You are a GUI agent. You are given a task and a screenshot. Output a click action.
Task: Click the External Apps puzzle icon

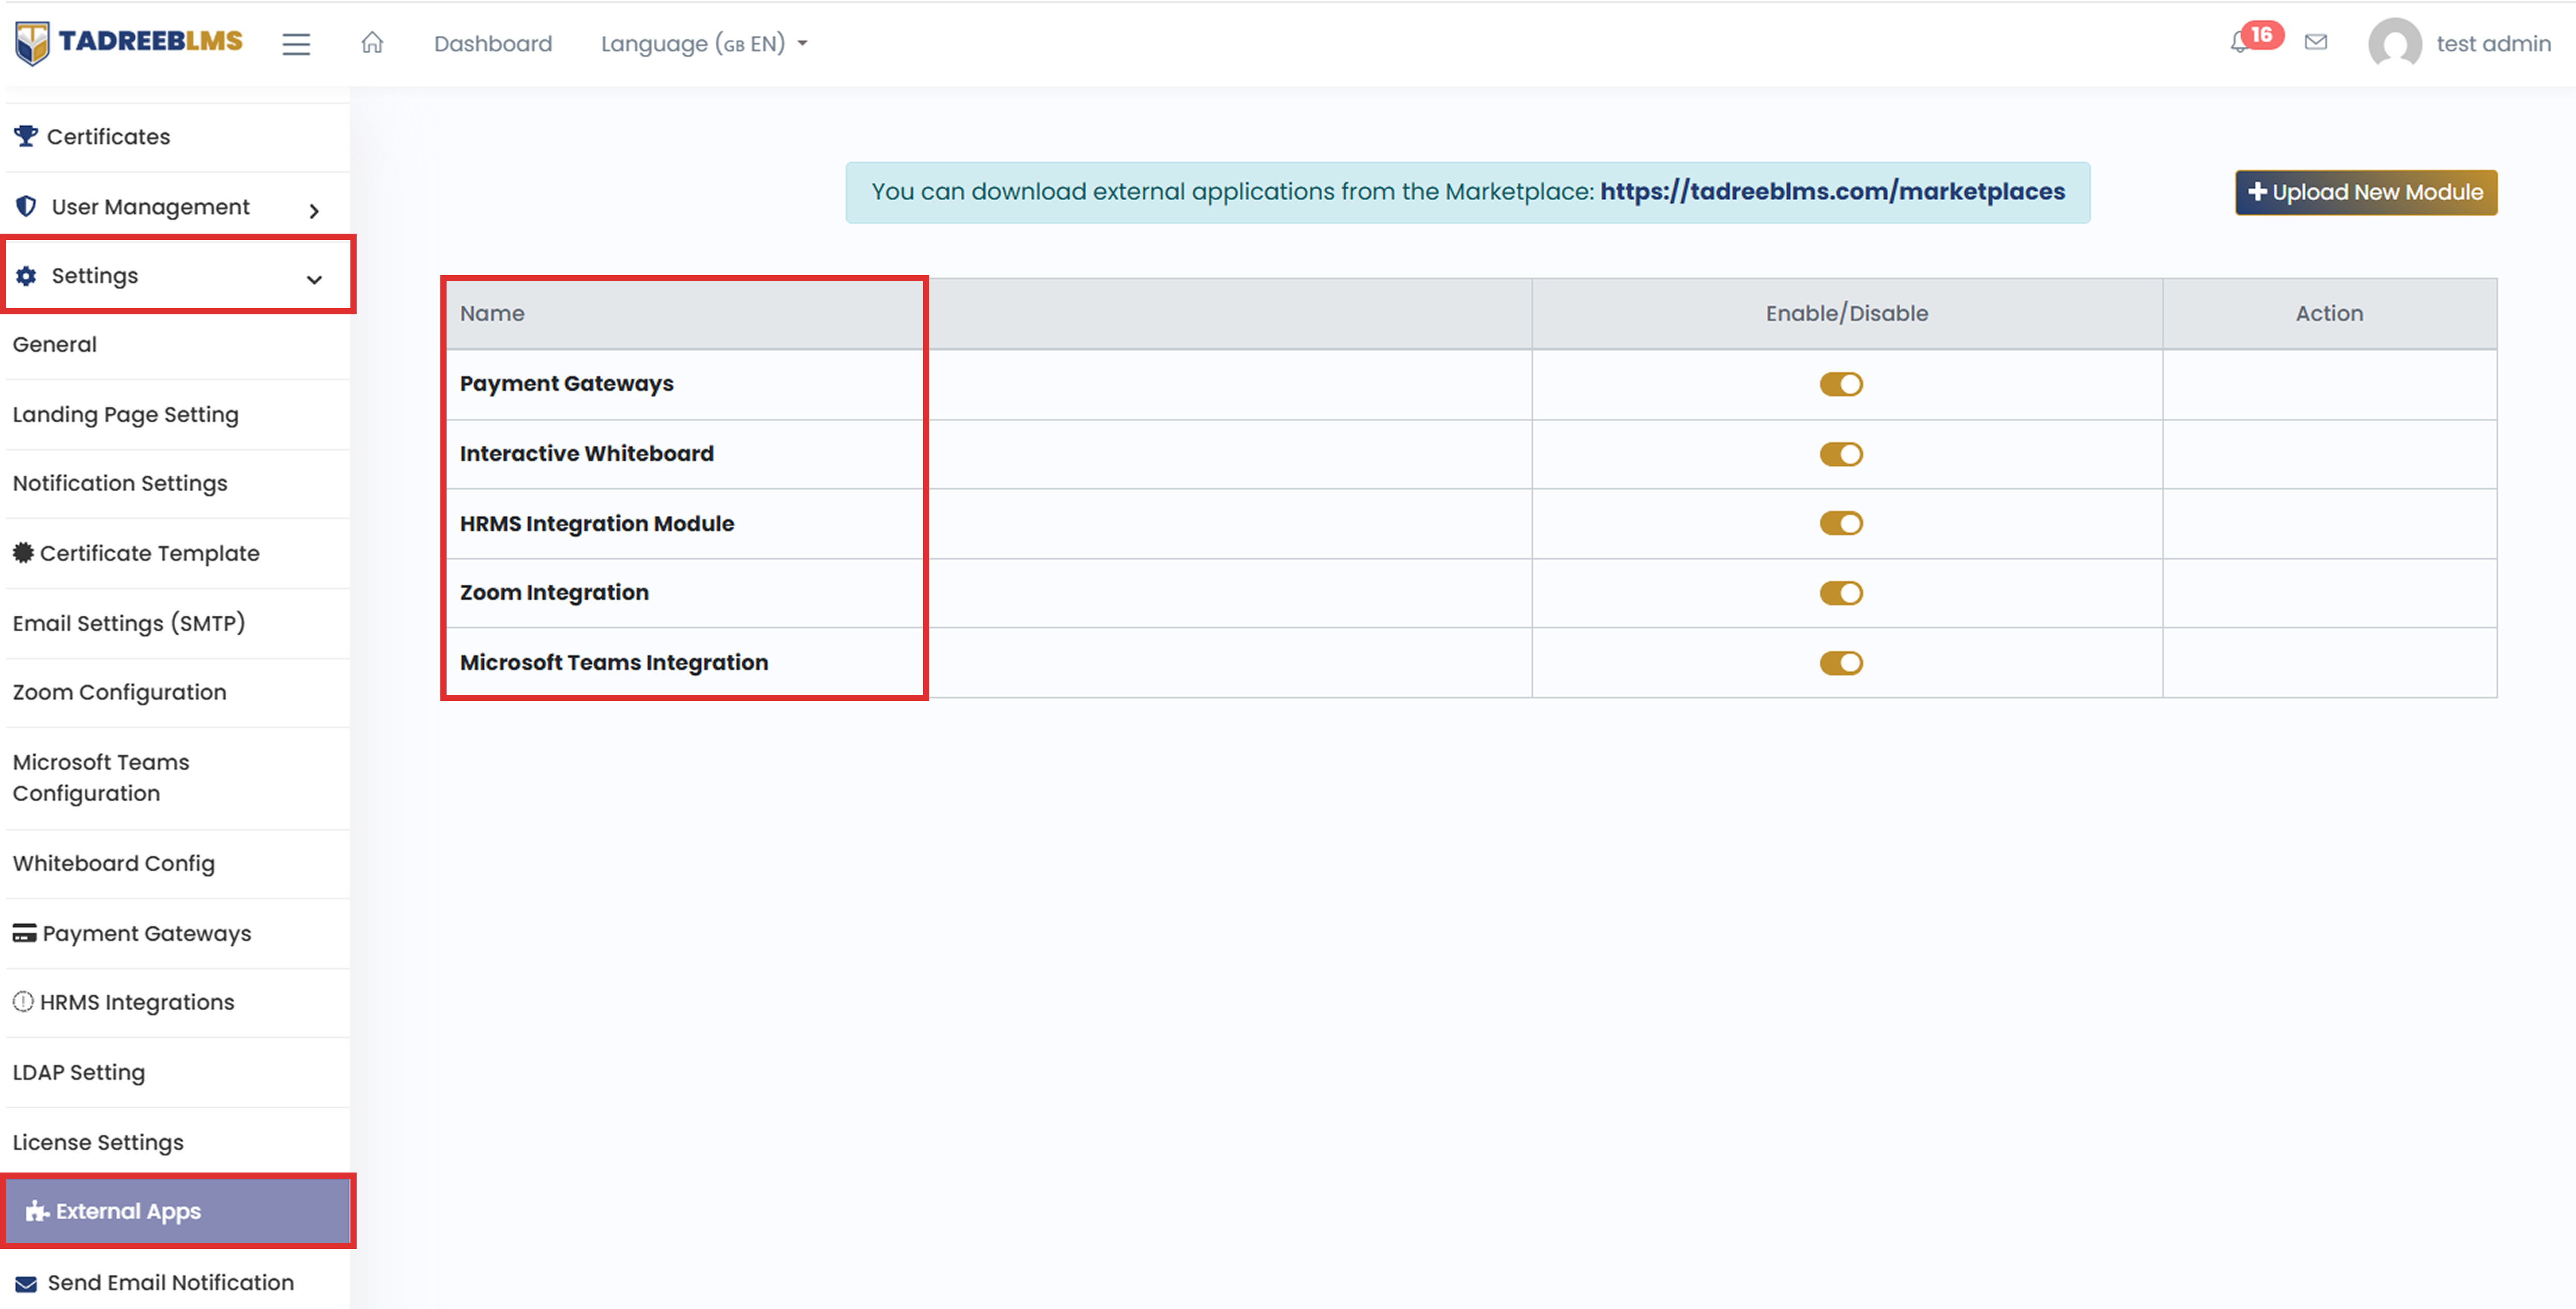click(37, 1211)
